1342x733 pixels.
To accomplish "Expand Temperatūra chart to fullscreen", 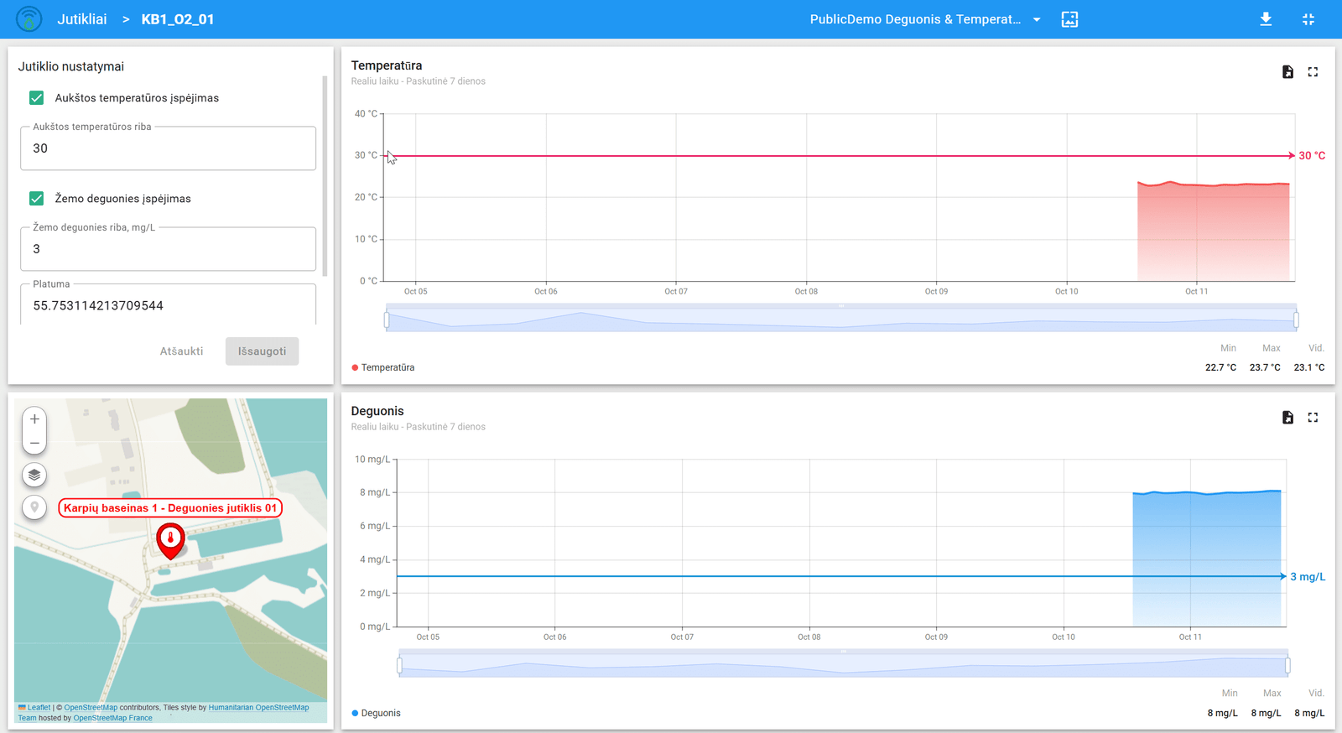I will click(x=1313, y=72).
